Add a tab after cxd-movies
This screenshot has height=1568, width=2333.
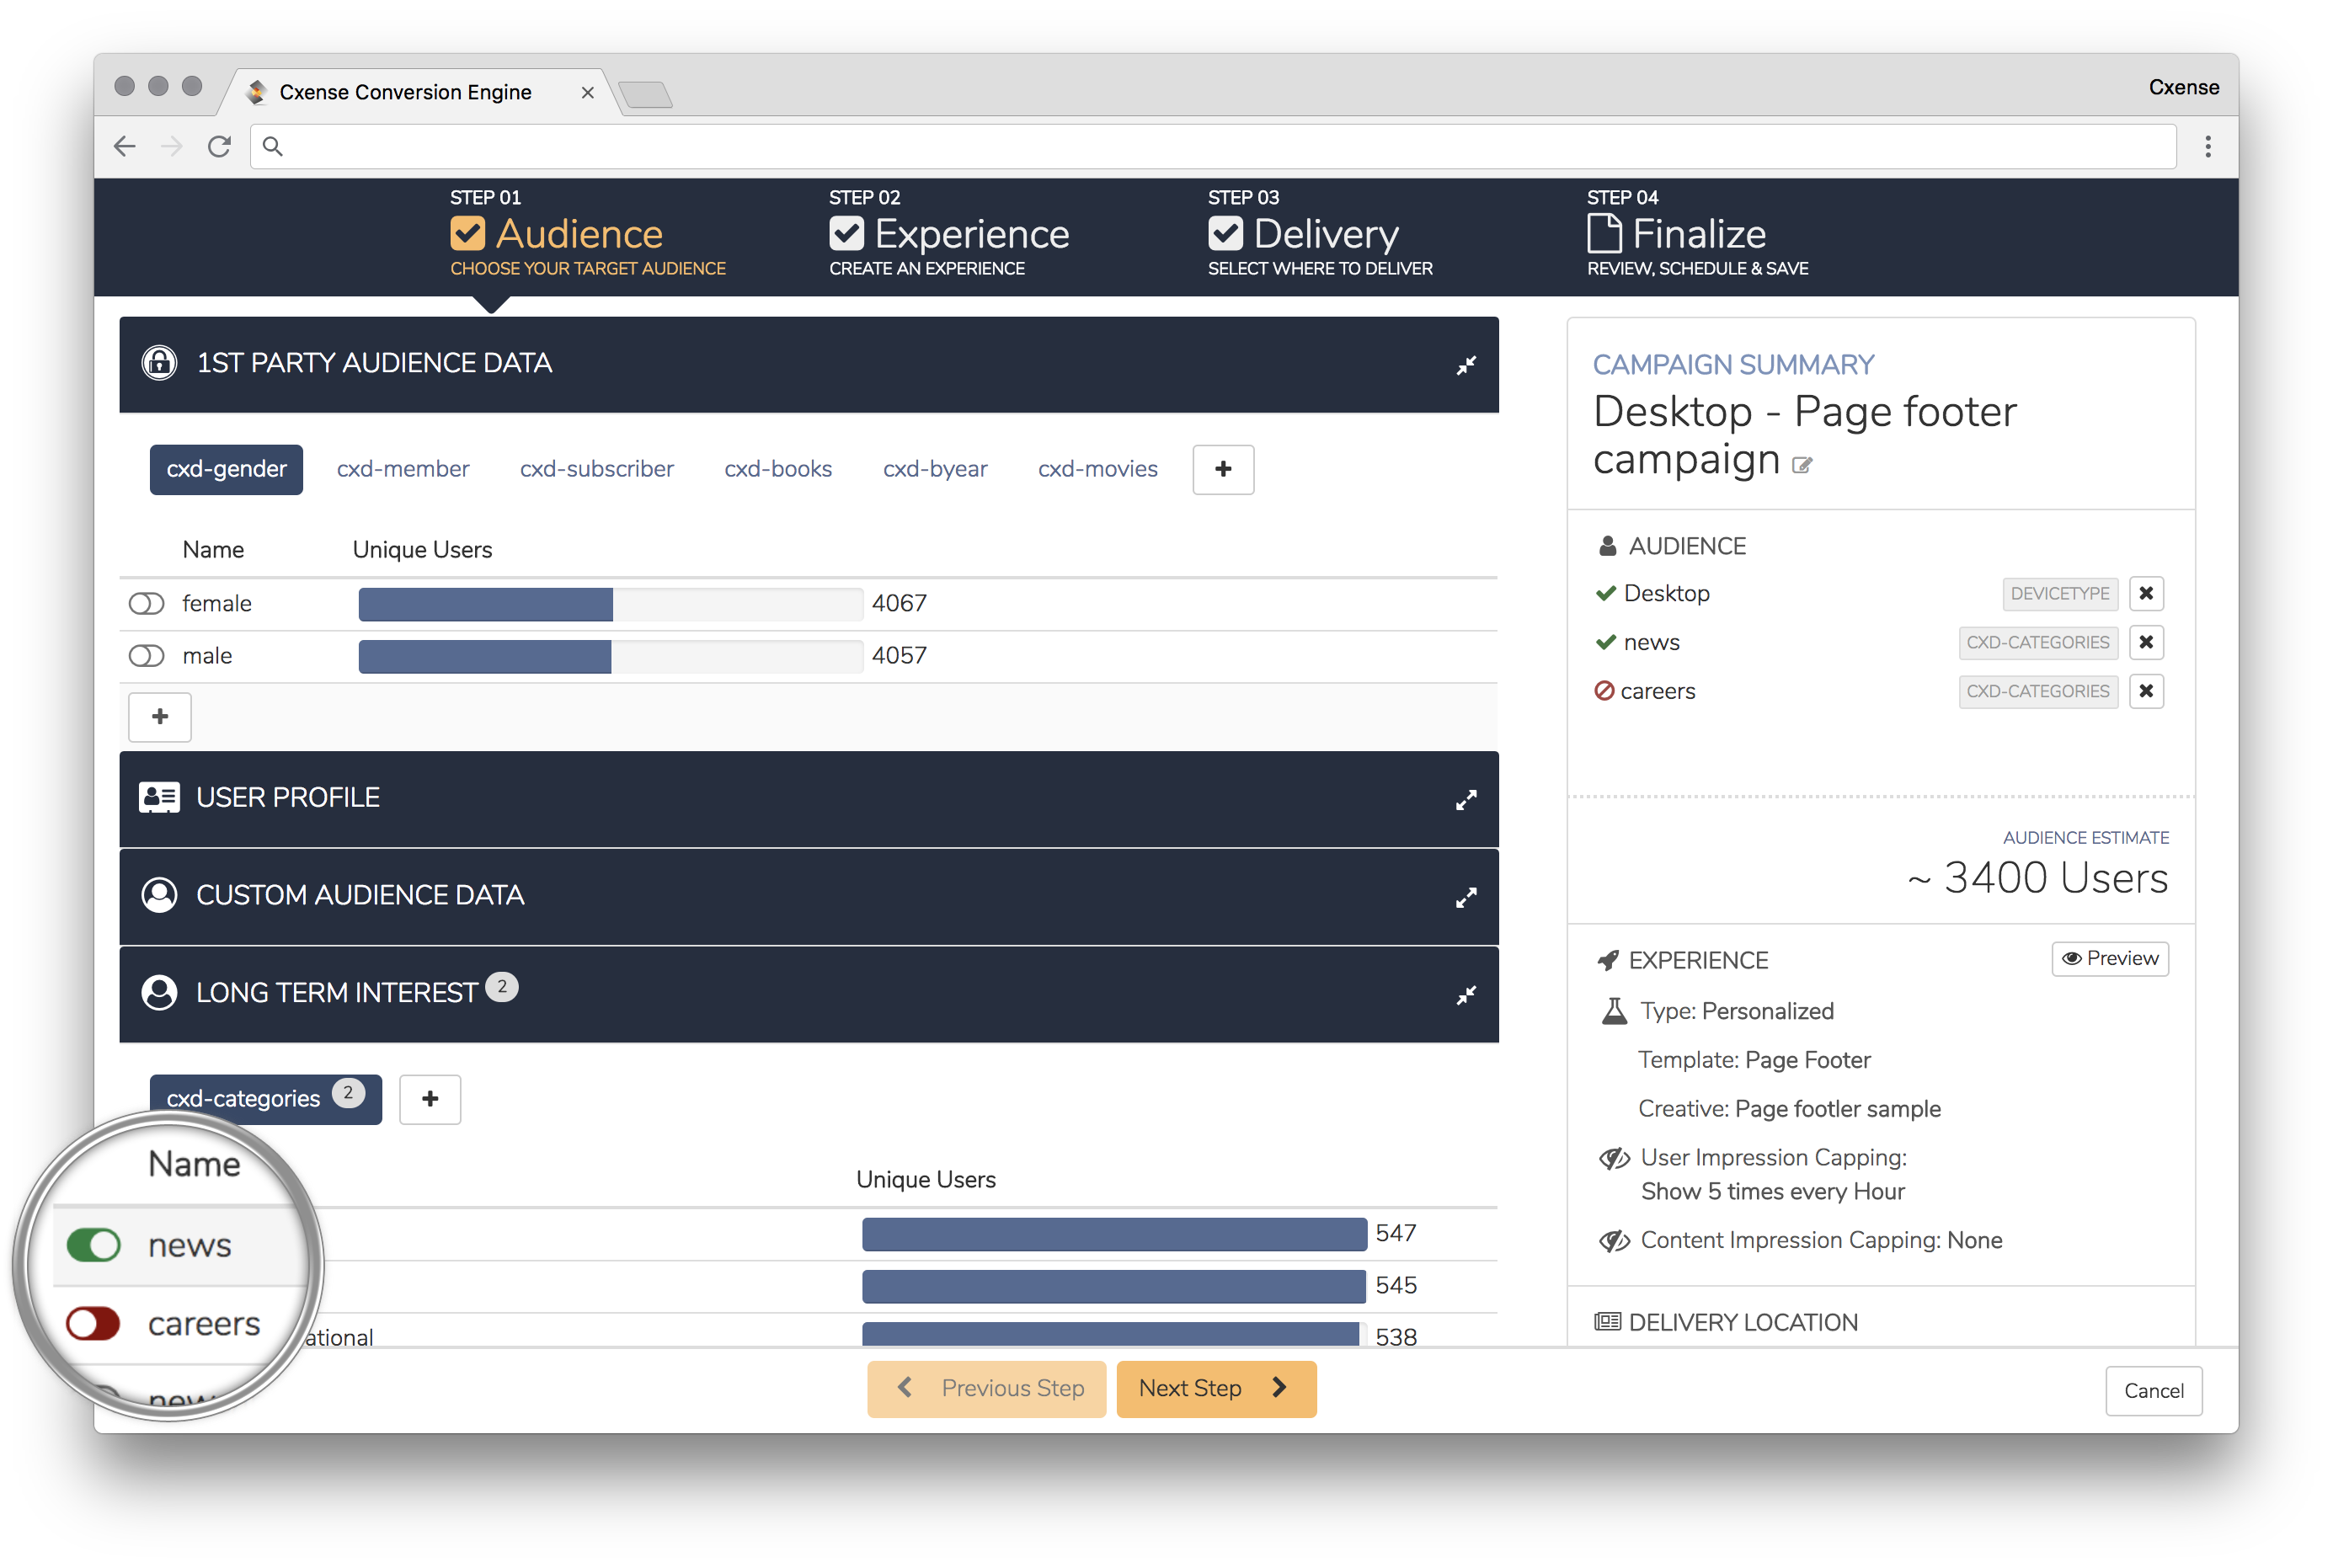point(1222,469)
